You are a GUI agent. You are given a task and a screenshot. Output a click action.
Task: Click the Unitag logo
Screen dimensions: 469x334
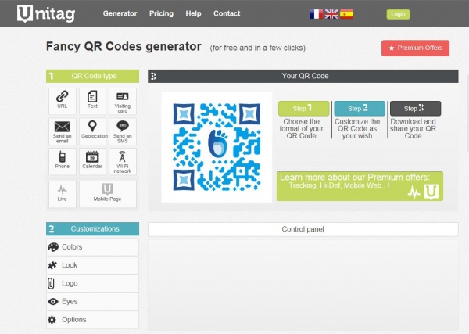46,14
